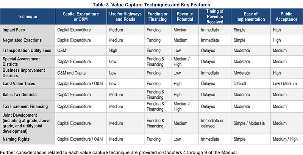Click the Negotiated Exactions technique cell
This screenshot has width=303, height=155.
[27, 40]
